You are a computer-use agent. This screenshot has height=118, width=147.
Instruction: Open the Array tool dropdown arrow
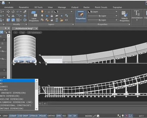pos(21,20)
